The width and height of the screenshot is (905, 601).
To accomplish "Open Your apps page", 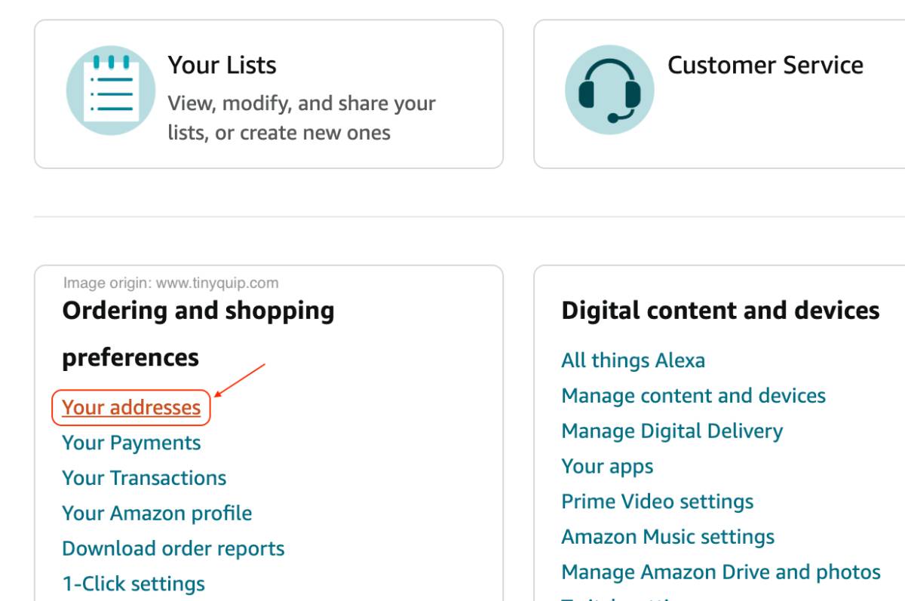I will (606, 466).
